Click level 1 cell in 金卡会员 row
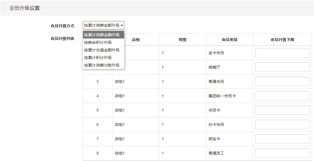Viewport: 314px width, 161px height. pos(182,53)
